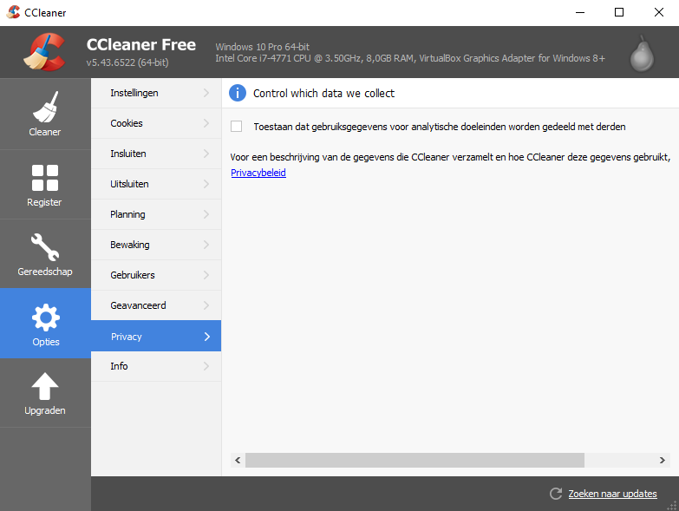679x511 pixels.
Task: Open the Cleaner broom icon section
Action: (x=45, y=108)
